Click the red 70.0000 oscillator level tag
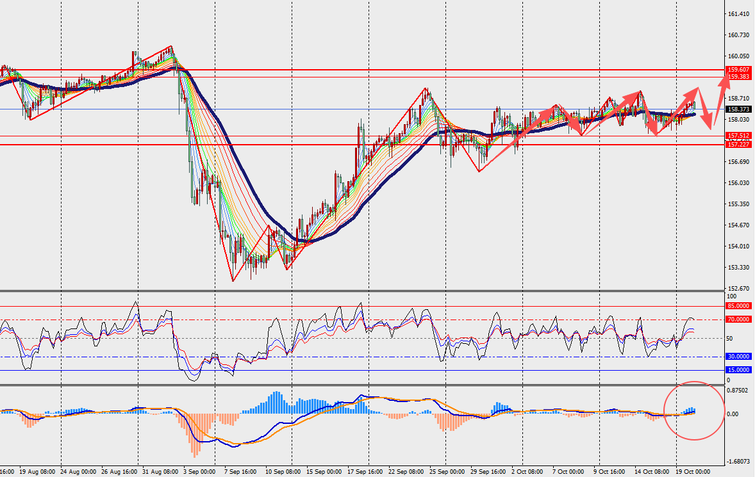The width and height of the screenshot is (755, 477). coord(738,319)
